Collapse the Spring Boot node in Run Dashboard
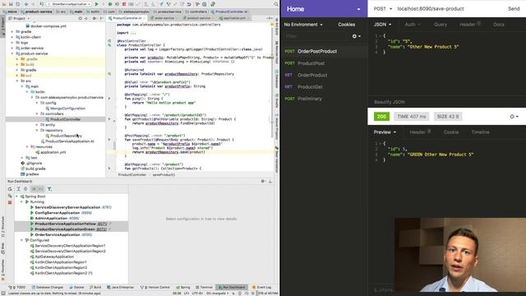Viewport: 526px width, 296px height. pyautogui.click(x=17, y=197)
